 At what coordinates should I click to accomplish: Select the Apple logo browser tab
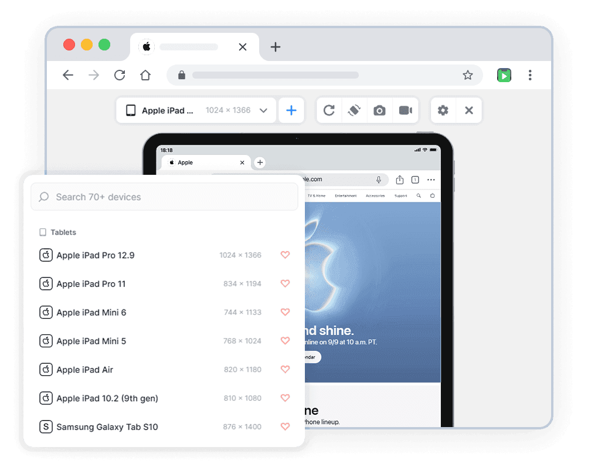[x=195, y=47]
